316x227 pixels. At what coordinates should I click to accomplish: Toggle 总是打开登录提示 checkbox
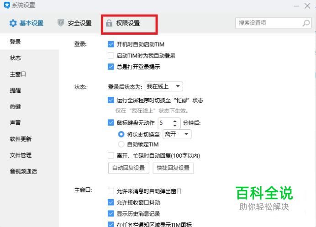(x=111, y=67)
